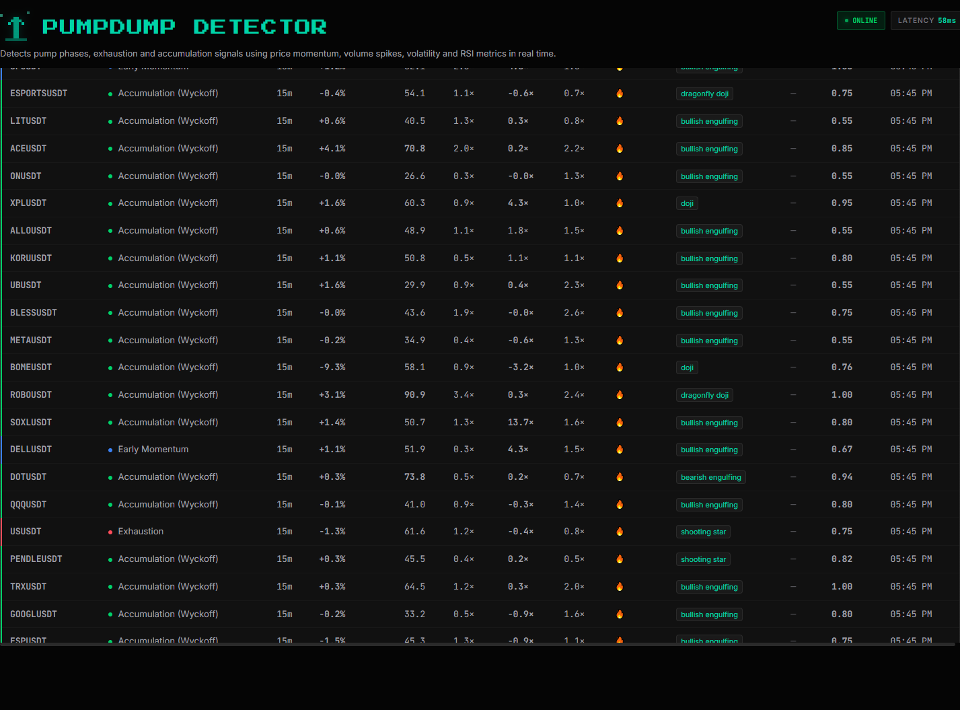Screen dimensions: 960x710
Task: Click the flame icon in LITUSDT row
Action: click(620, 121)
